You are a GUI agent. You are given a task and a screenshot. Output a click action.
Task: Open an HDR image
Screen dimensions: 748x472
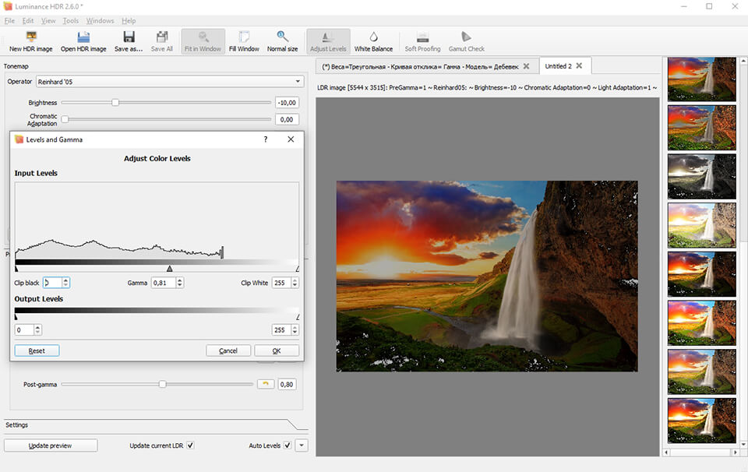pyautogui.click(x=82, y=41)
